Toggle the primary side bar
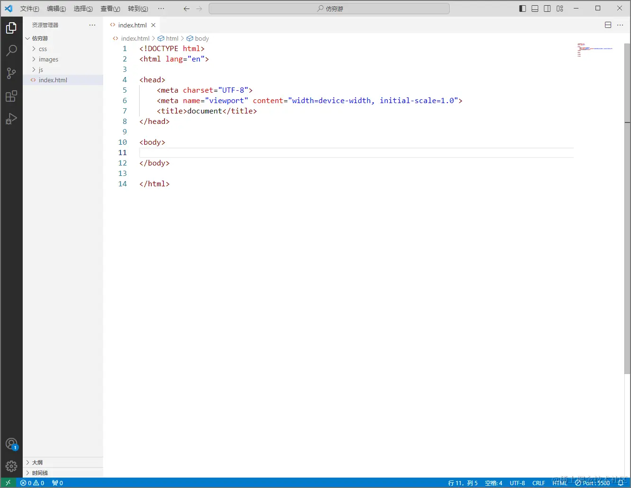 (x=523, y=9)
